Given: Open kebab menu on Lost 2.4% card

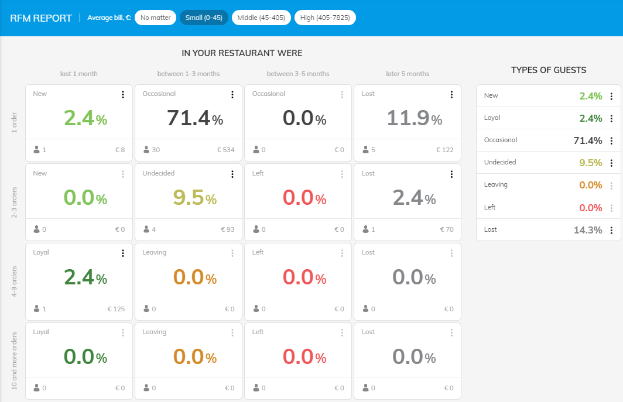Looking at the screenshot, I should coord(451,174).
